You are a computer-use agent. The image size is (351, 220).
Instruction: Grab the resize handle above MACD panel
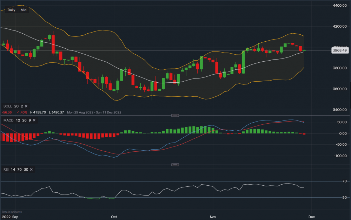(x=175, y=115)
